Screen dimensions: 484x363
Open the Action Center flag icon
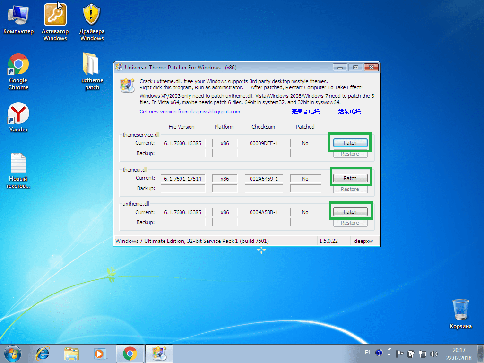click(399, 353)
